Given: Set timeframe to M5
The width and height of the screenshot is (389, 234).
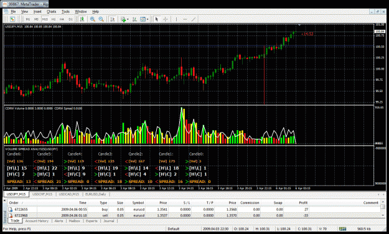Looking at the screenshot, I should (36, 19).
